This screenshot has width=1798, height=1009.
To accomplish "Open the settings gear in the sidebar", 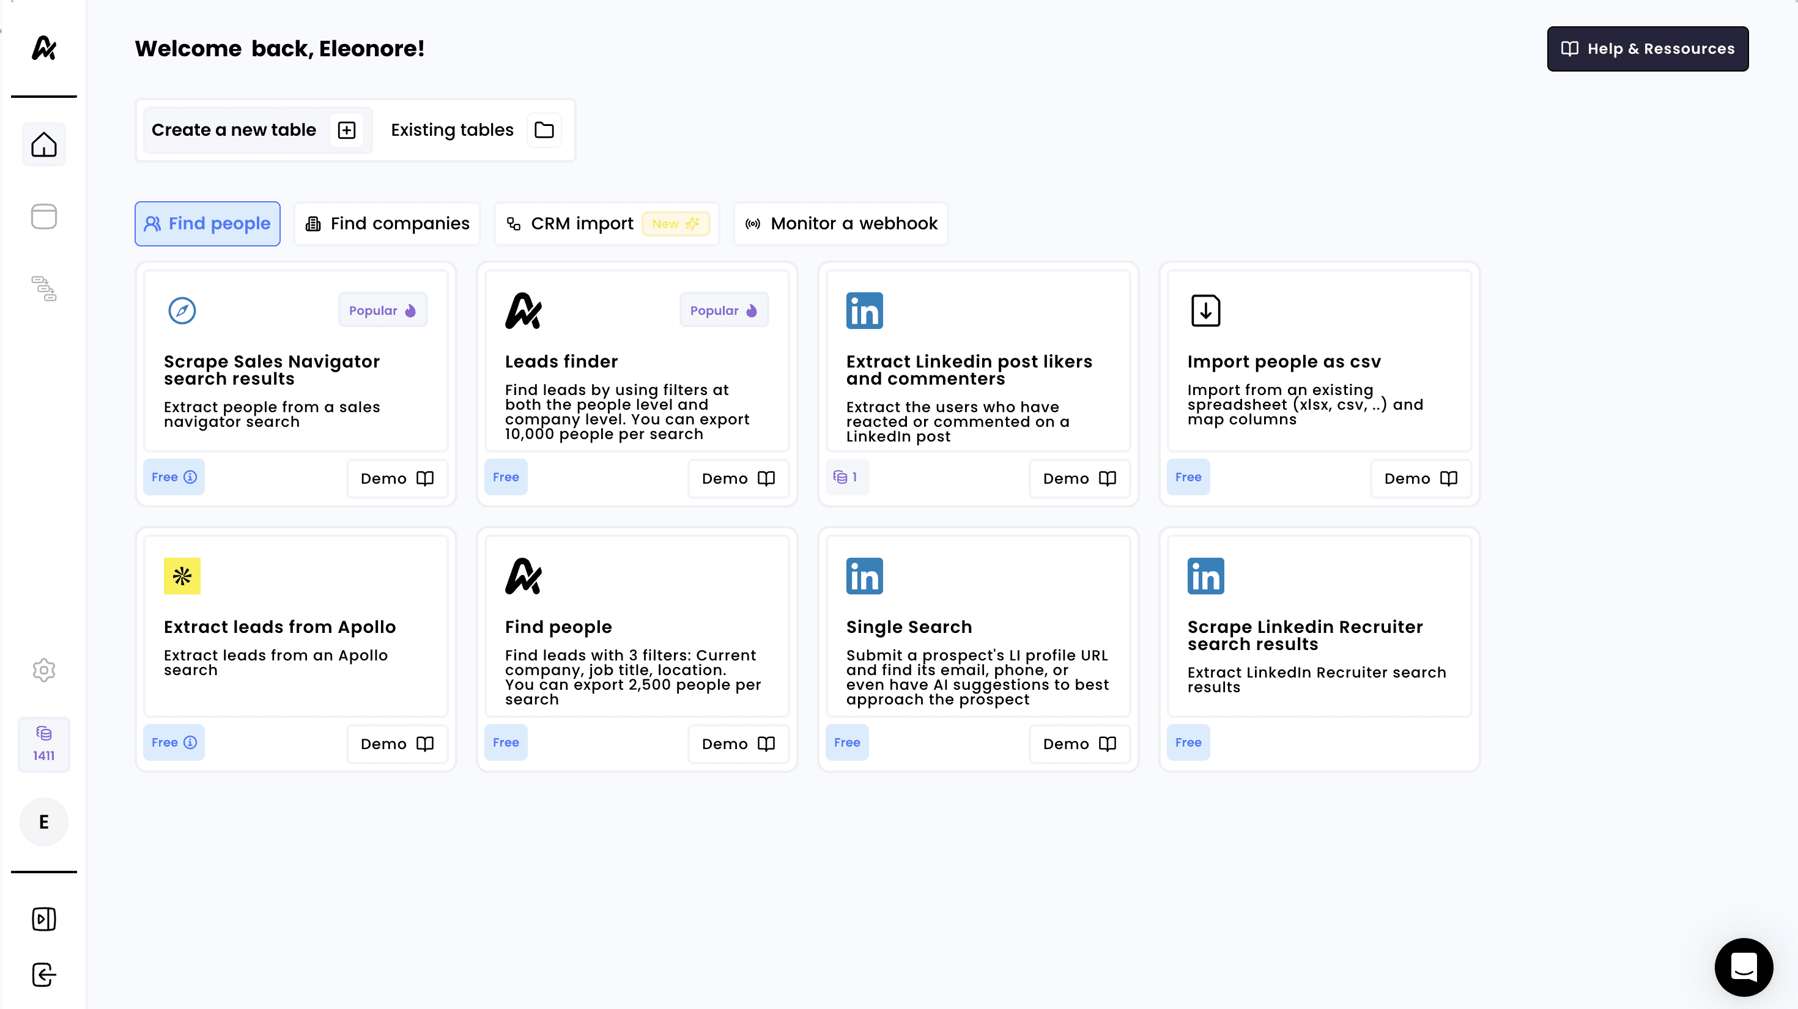I will (x=43, y=670).
